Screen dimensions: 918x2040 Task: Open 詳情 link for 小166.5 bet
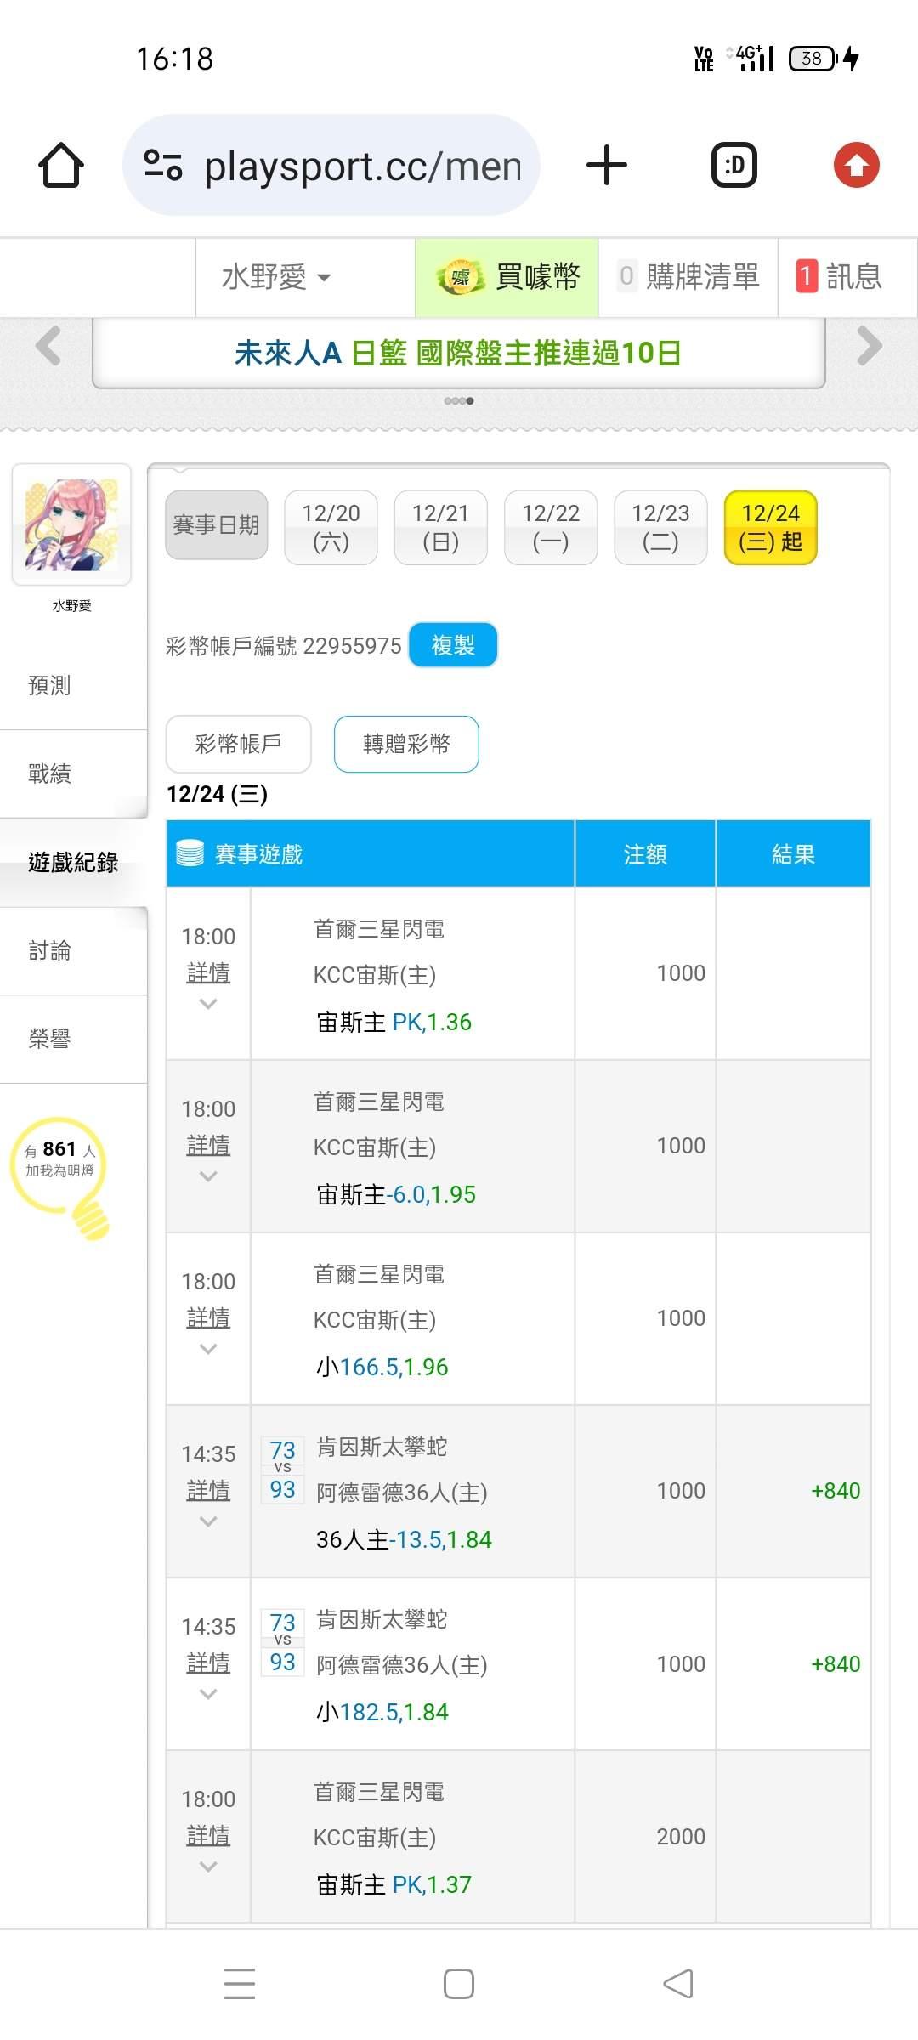208,1318
